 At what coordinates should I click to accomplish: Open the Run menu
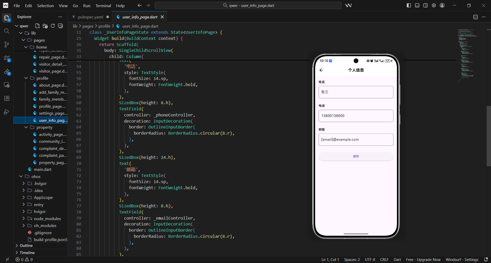pyautogui.click(x=87, y=6)
